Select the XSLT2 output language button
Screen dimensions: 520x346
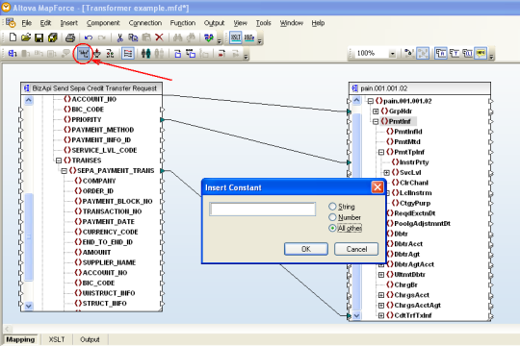(x=249, y=37)
